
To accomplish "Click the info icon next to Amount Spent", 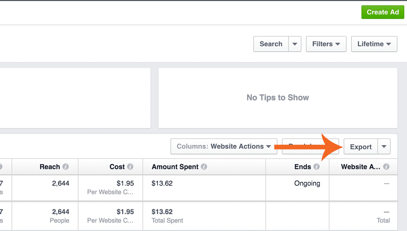I will tap(204, 167).
